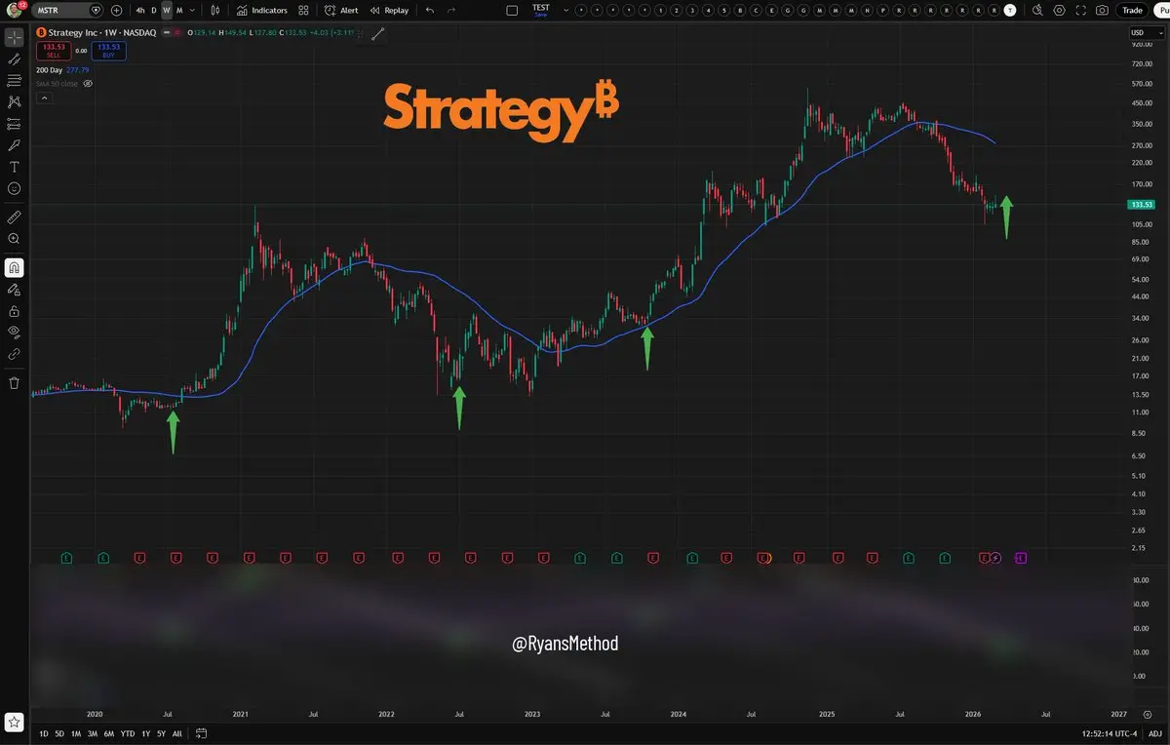Click the TEST layout name

[541, 9]
